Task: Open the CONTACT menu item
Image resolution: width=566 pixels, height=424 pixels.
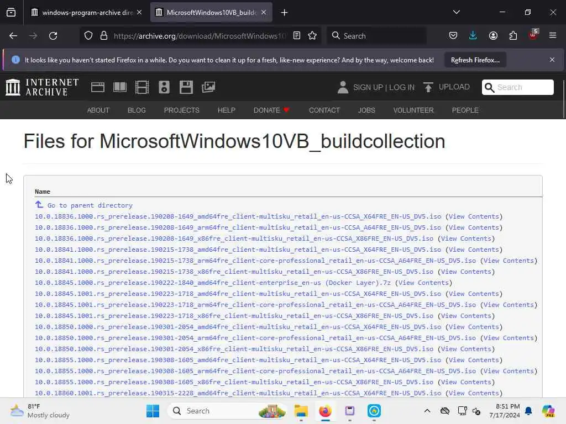Action: pos(324,110)
